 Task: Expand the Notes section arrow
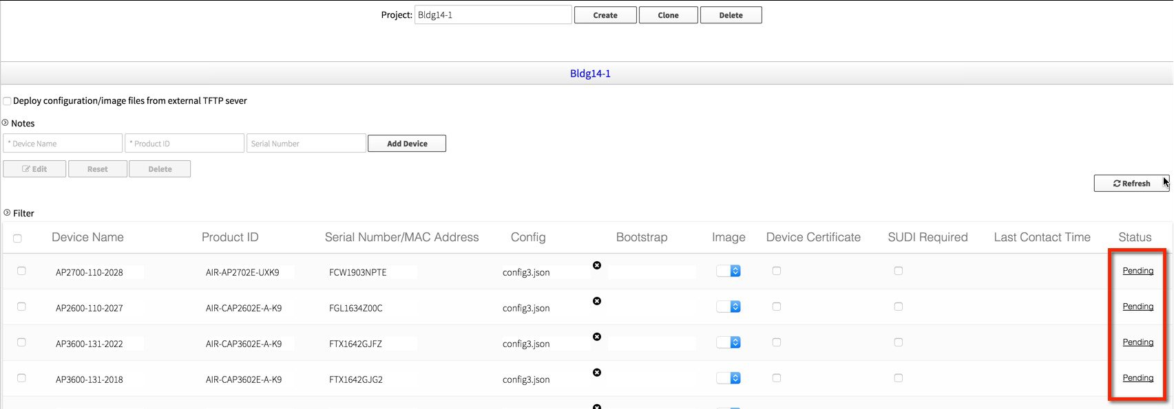coord(6,123)
